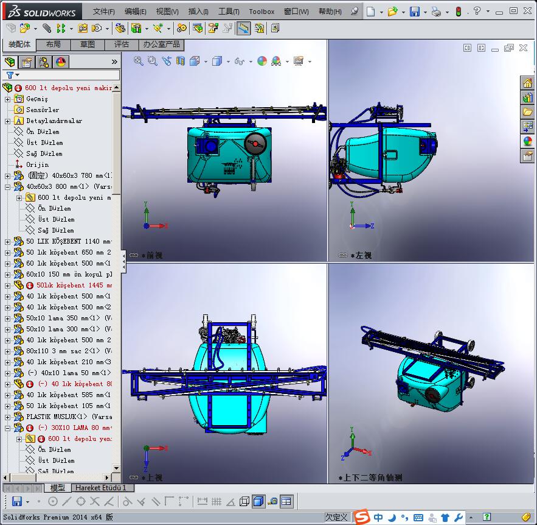537x525 pixels.
Task: Click the Save icon in bottom toolbar
Action: (17, 501)
